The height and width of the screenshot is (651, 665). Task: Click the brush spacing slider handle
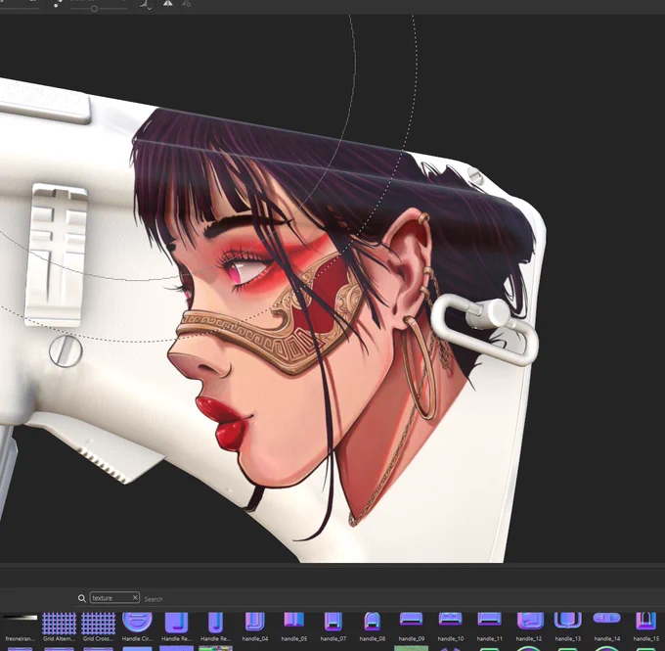coord(94,8)
